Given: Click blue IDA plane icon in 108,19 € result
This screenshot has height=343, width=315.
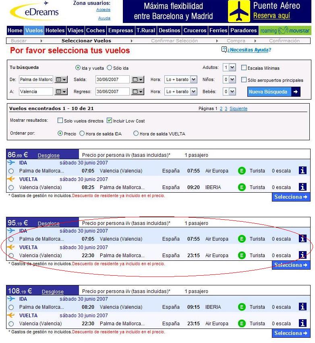Looking at the screenshot, I should [x=11, y=299].
